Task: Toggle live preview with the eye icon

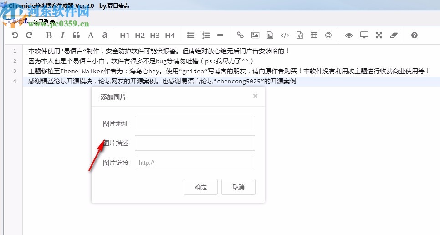Action: click(349, 35)
